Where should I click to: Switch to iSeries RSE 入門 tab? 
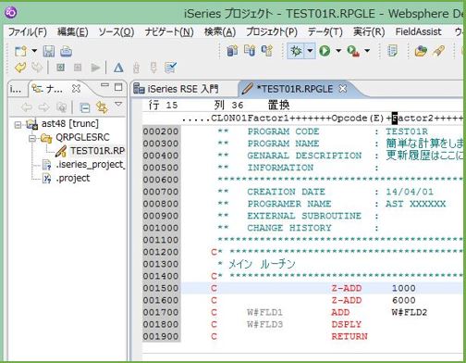click(177, 89)
